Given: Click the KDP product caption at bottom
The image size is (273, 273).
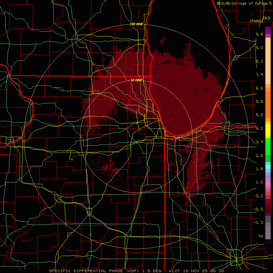Looking at the screenshot, I should [x=137, y=271].
